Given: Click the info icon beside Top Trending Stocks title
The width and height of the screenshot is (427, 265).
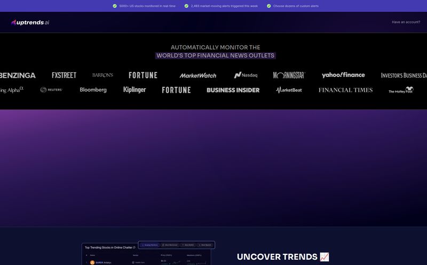Looking at the screenshot, I should [134, 247].
